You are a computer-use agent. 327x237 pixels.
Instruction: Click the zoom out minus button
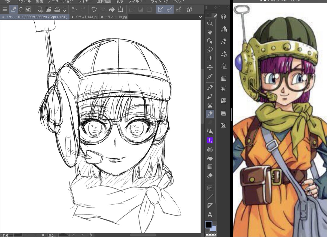[x=27, y=235]
